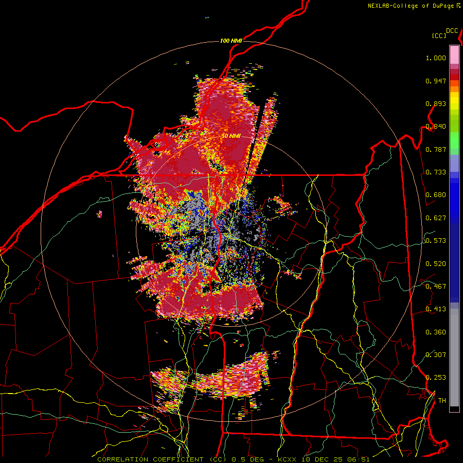Click the 0.520 scale value
This screenshot has height=463, width=463.
436,264
